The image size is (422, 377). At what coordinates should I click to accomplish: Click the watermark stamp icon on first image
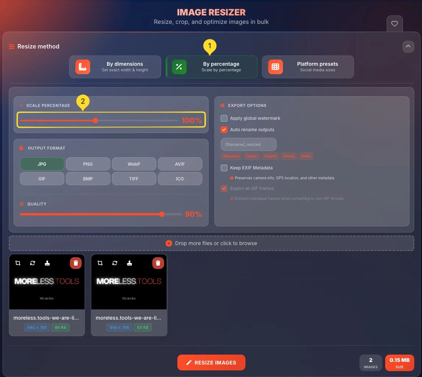point(47,263)
